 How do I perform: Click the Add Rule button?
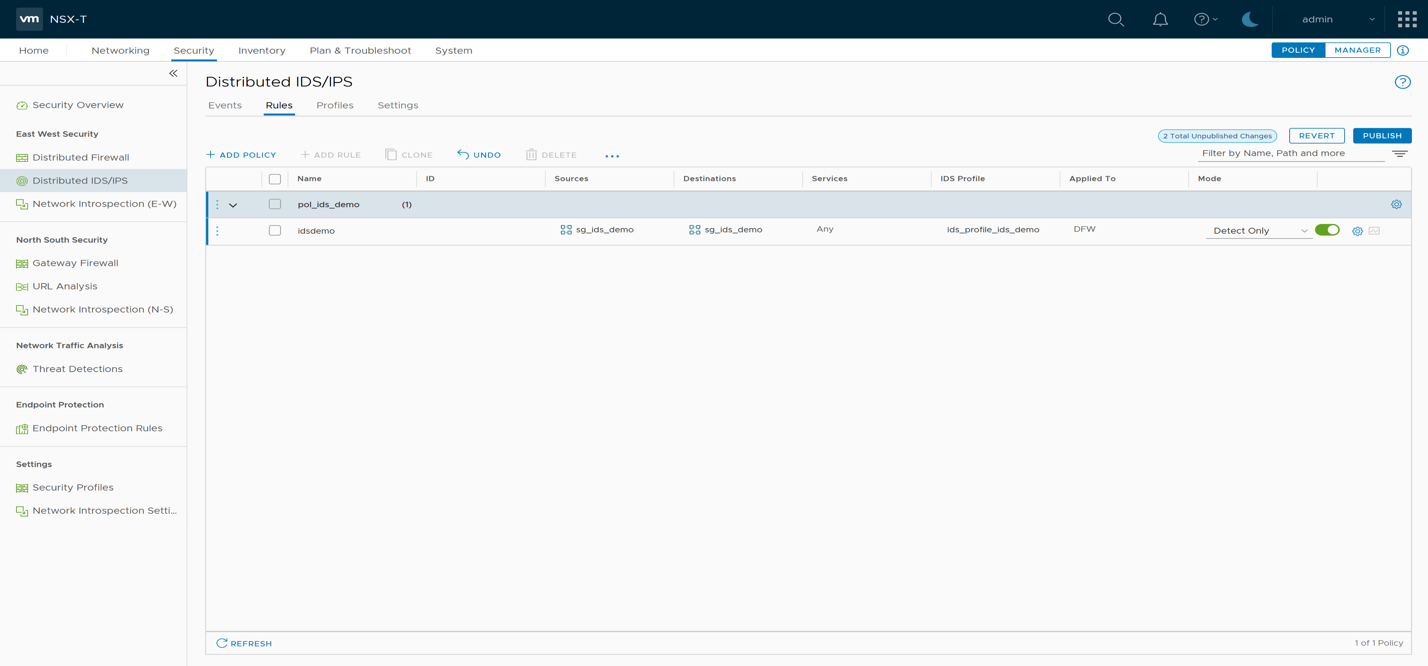click(x=330, y=155)
